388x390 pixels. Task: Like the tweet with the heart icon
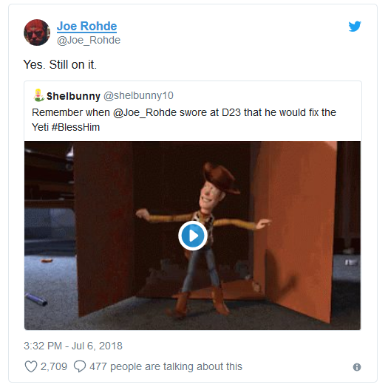click(x=31, y=366)
